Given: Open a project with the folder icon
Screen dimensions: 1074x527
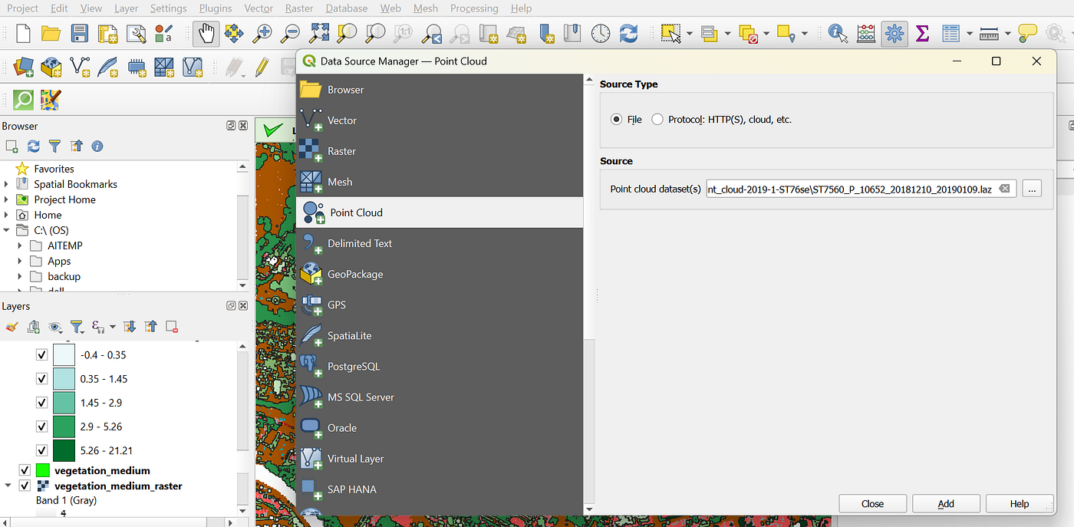Looking at the screenshot, I should tap(51, 33).
